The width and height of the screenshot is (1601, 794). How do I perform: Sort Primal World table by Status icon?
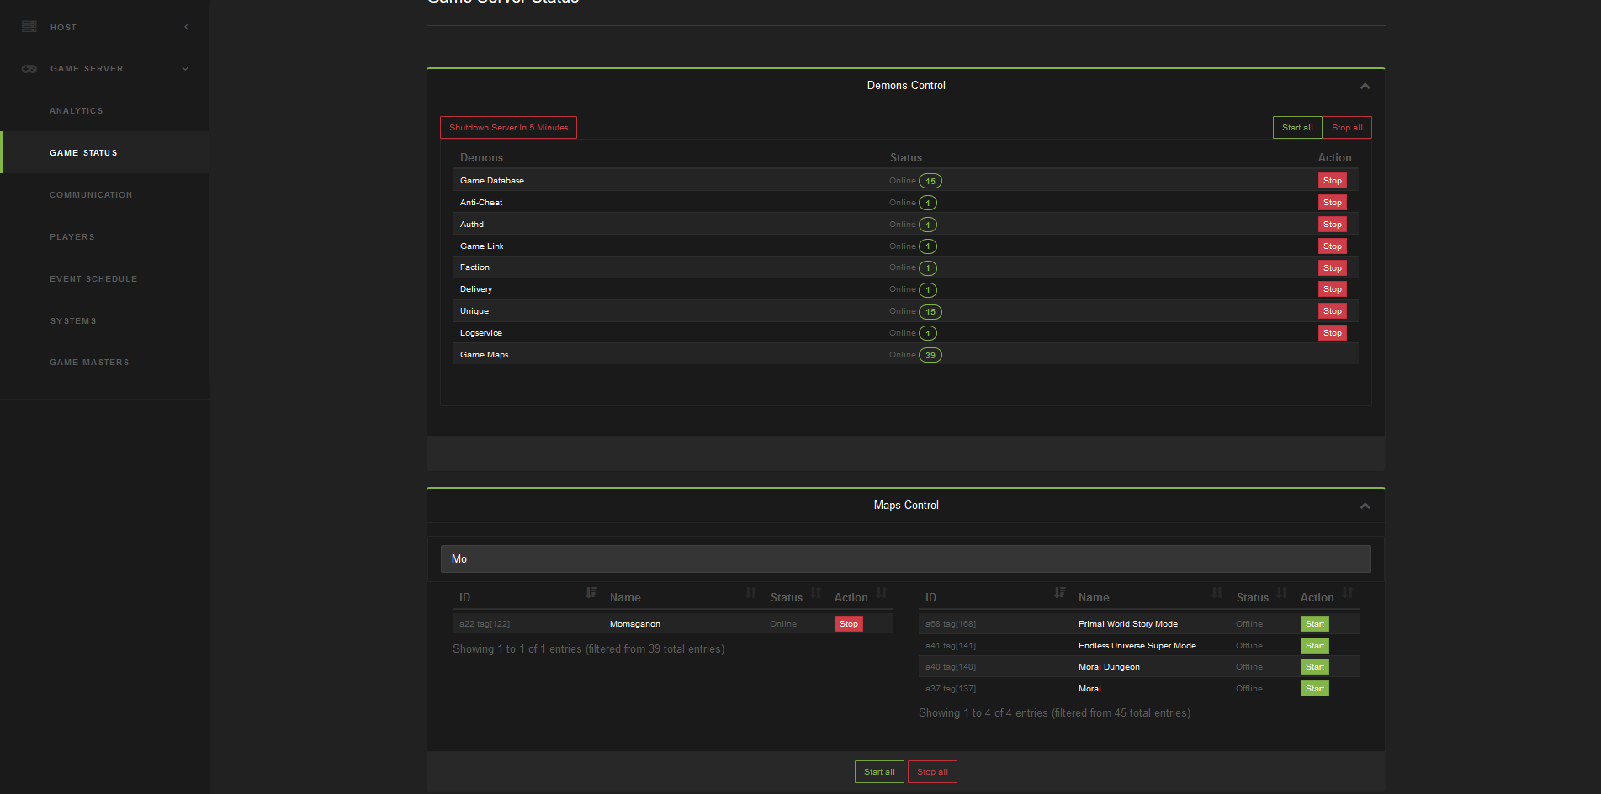point(1282,593)
